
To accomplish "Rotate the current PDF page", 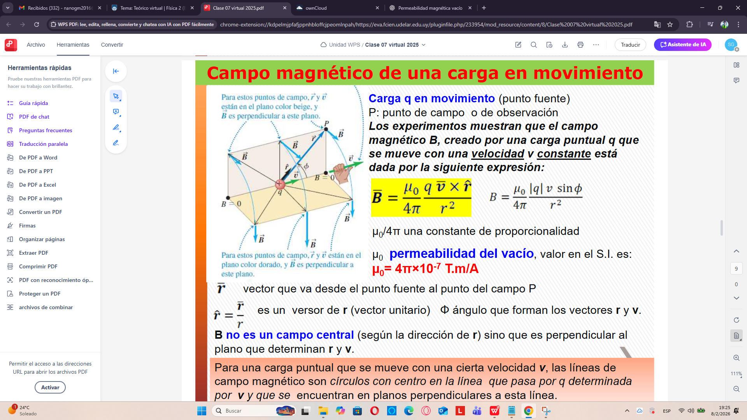I will [736, 320].
